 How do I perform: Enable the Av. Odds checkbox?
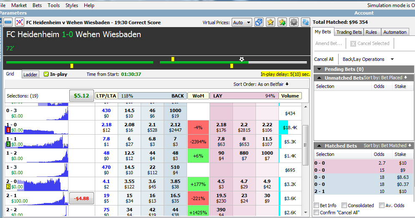click(382, 205)
